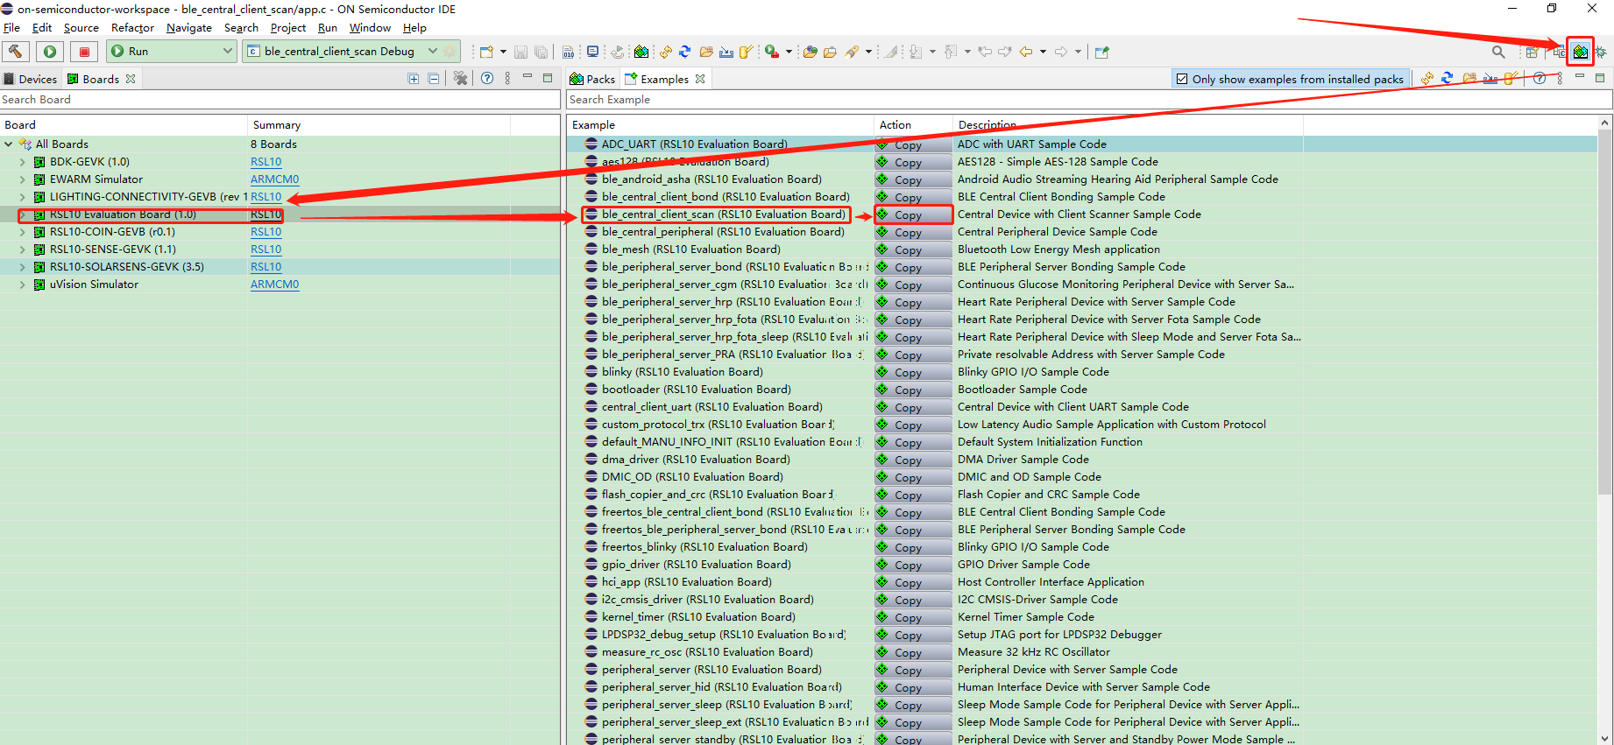This screenshot has width=1614, height=745.
Task: Collapse the All Boards tree node
Action: [x=9, y=144]
